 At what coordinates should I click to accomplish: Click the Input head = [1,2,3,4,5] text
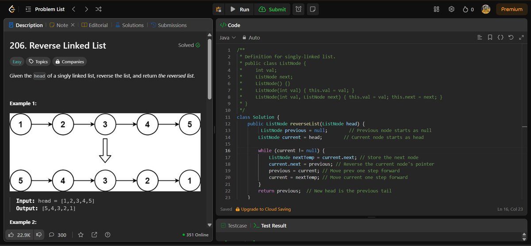click(55, 201)
